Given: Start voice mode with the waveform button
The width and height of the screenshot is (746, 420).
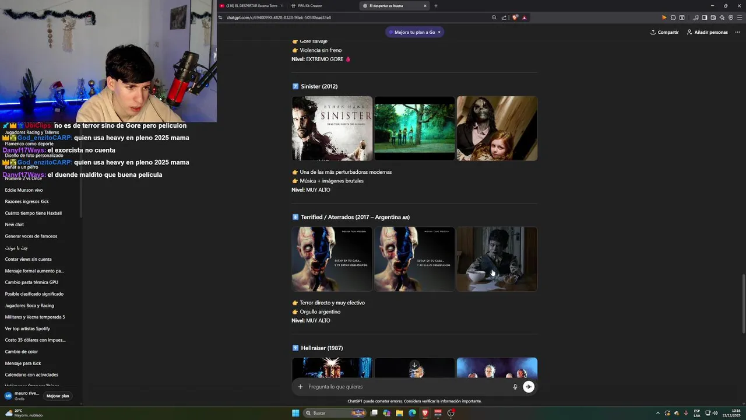Looking at the screenshot, I should (x=529, y=387).
